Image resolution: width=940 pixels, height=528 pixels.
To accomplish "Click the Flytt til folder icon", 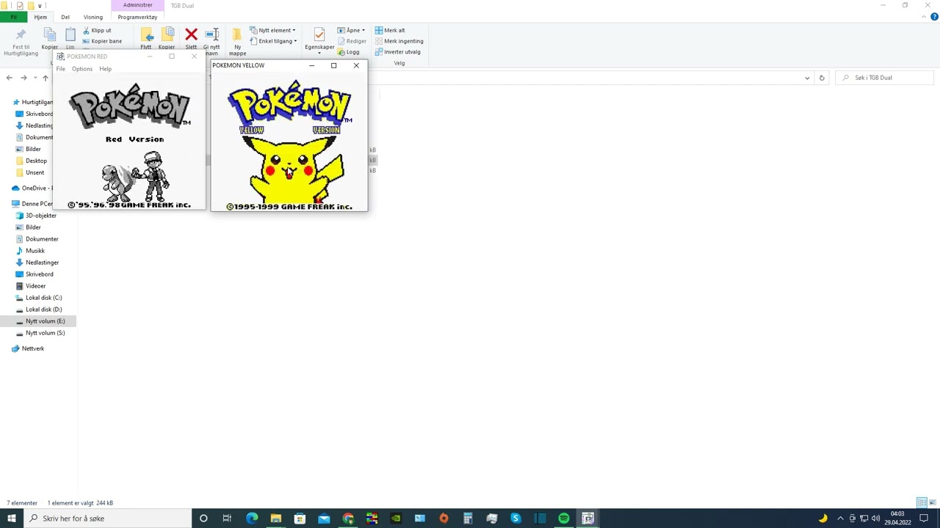I will click(146, 34).
